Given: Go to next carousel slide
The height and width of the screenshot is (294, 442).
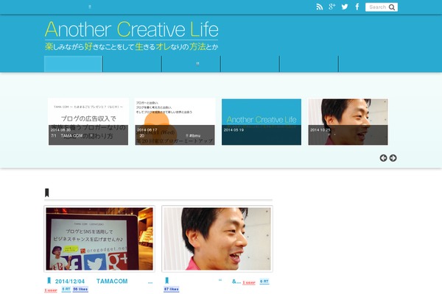Looking at the screenshot, I should point(393,158).
